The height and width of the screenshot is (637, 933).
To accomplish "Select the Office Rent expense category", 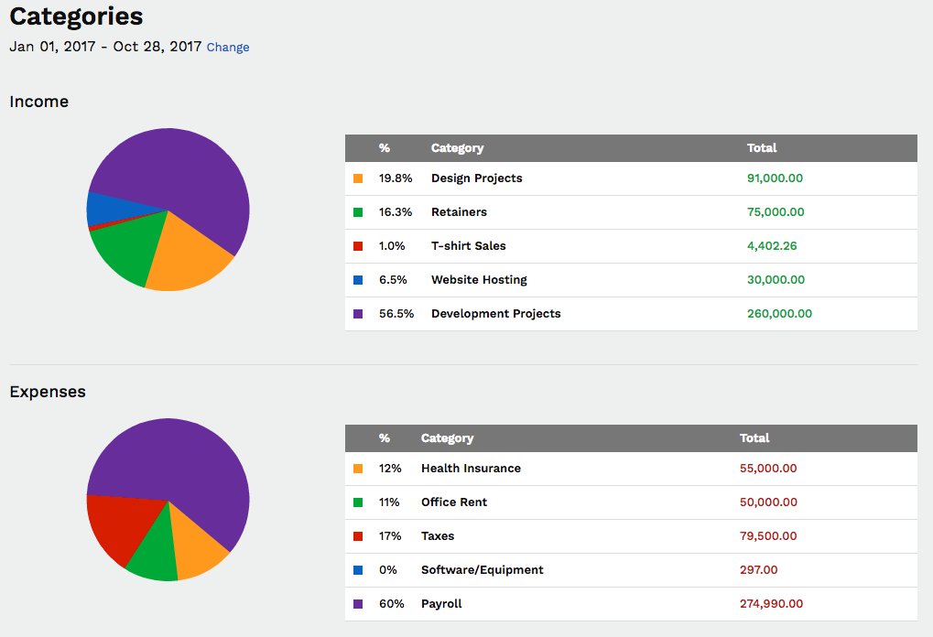I will coord(454,502).
